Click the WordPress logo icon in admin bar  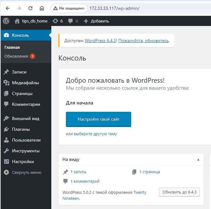(6, 21)
